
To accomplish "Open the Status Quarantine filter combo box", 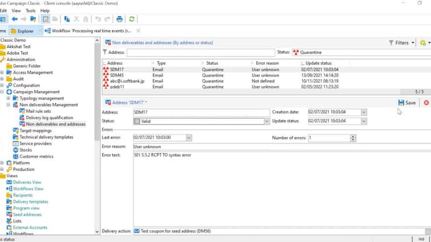I will (361, 52).
